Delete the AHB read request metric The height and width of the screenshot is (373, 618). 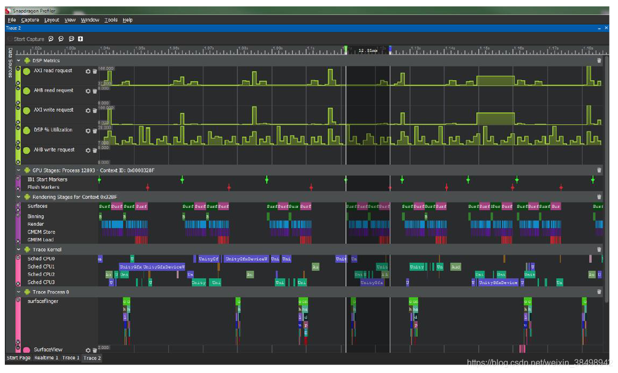point(95,91)
